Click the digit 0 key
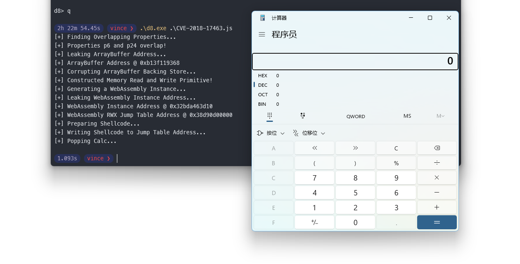The height and width of the screenshot is (264, 520). coord(355,222)
